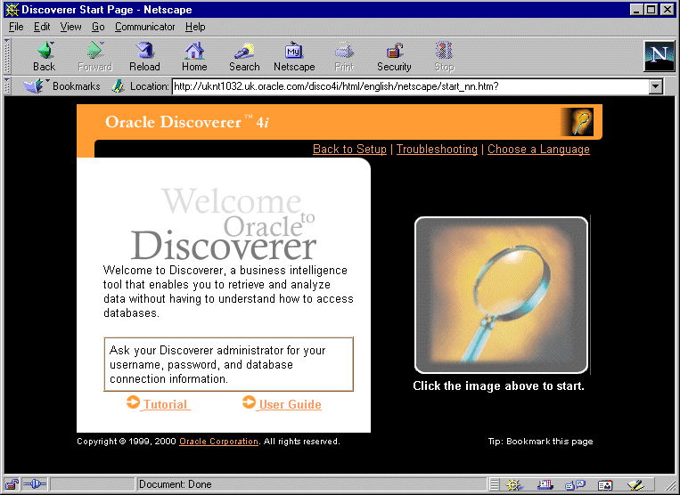680x495 pixels.
Task: Reload the current page
Action: [144, 56]
